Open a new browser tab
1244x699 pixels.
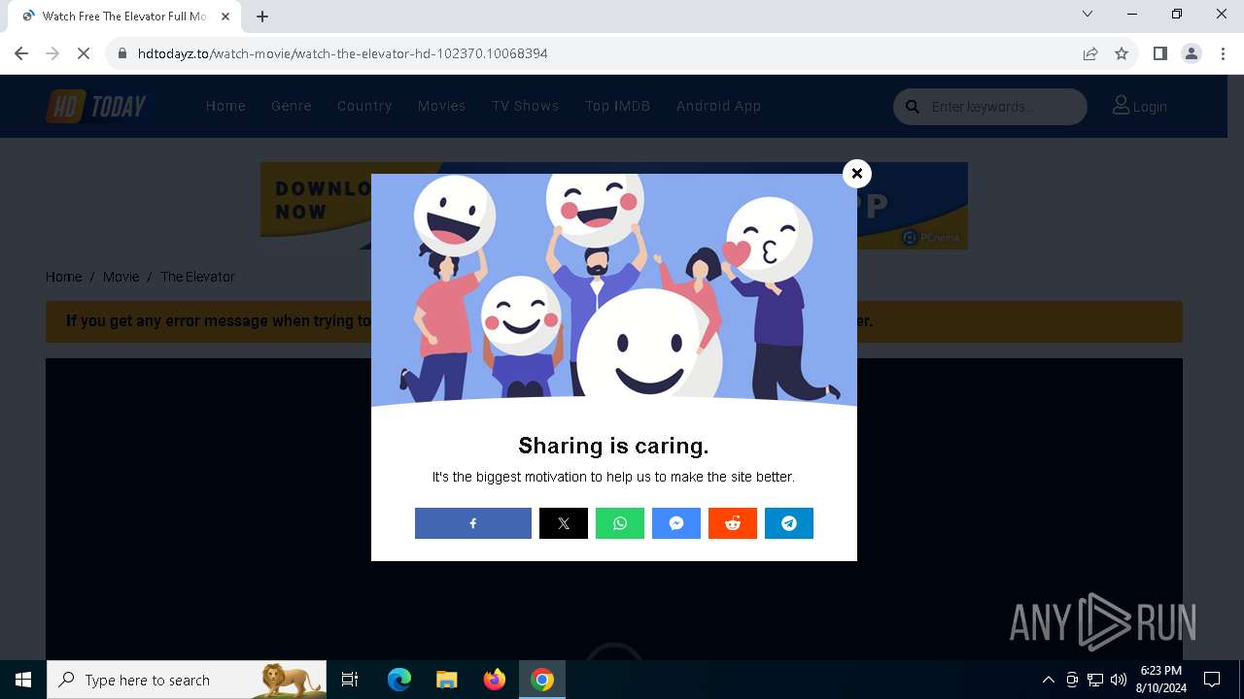tap(262, 16)
